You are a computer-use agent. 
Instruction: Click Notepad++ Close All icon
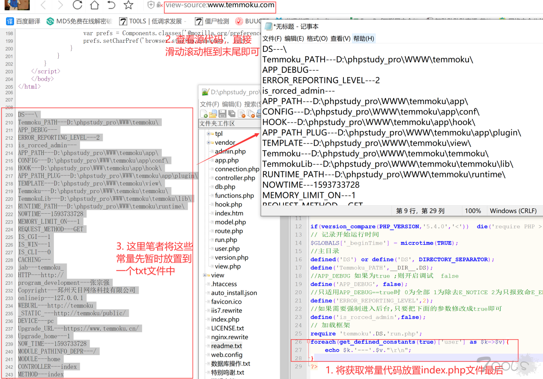(251, 113)
